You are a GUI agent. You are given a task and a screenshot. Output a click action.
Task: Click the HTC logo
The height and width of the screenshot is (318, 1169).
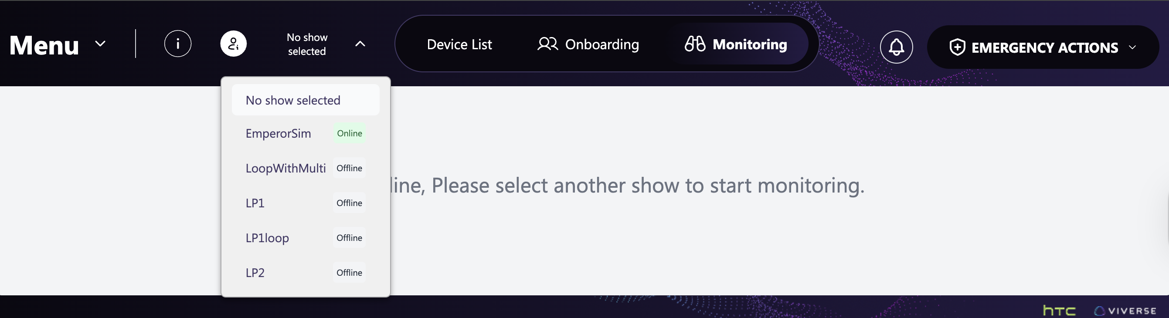tap(1059, 310)
